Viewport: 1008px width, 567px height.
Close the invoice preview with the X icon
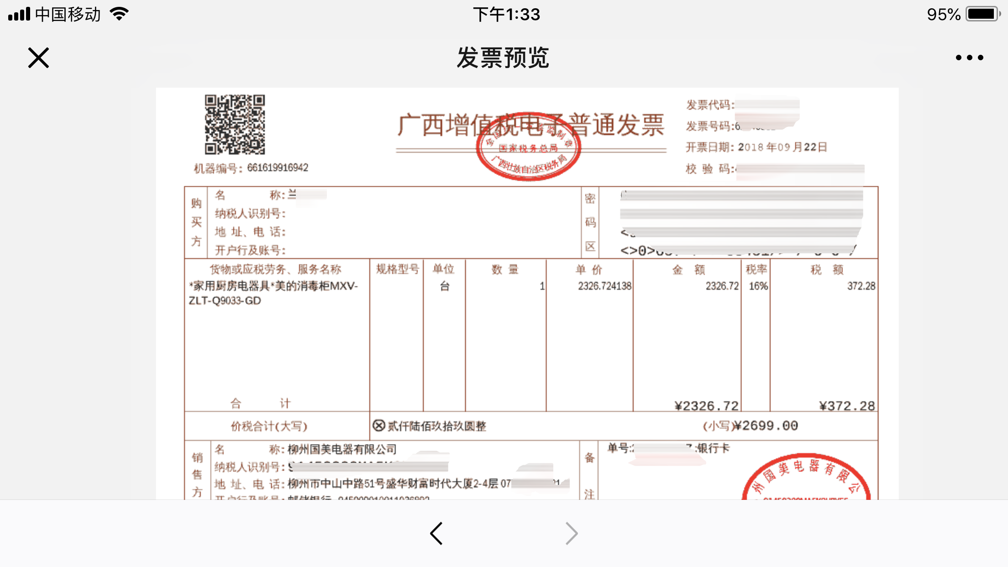point(38,58)
